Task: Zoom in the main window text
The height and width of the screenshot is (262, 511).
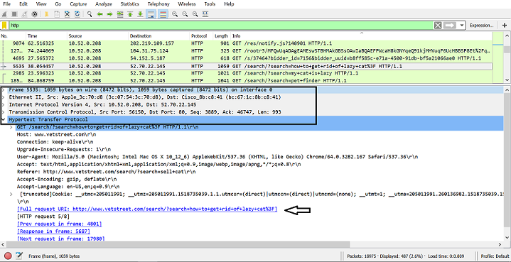Action: [x=175, y=14]
